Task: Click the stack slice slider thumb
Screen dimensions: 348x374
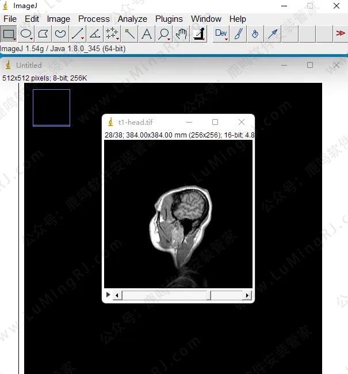Action: point(209,295)
